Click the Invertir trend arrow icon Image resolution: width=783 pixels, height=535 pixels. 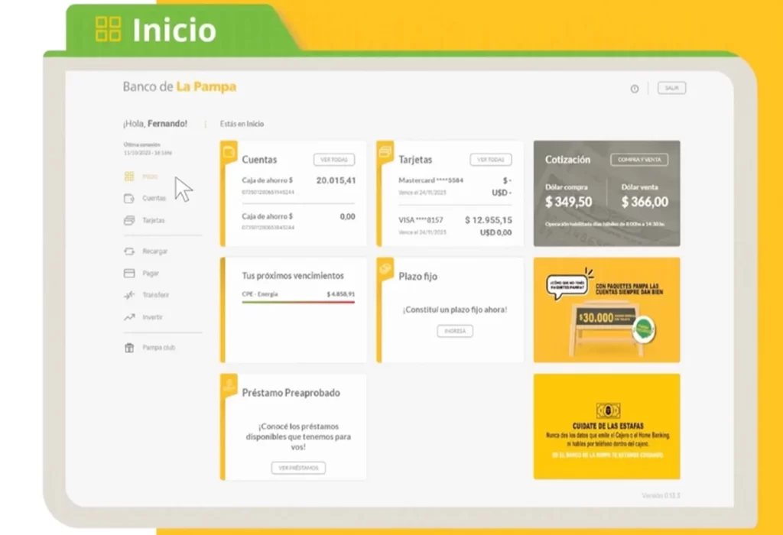point(128,317)
